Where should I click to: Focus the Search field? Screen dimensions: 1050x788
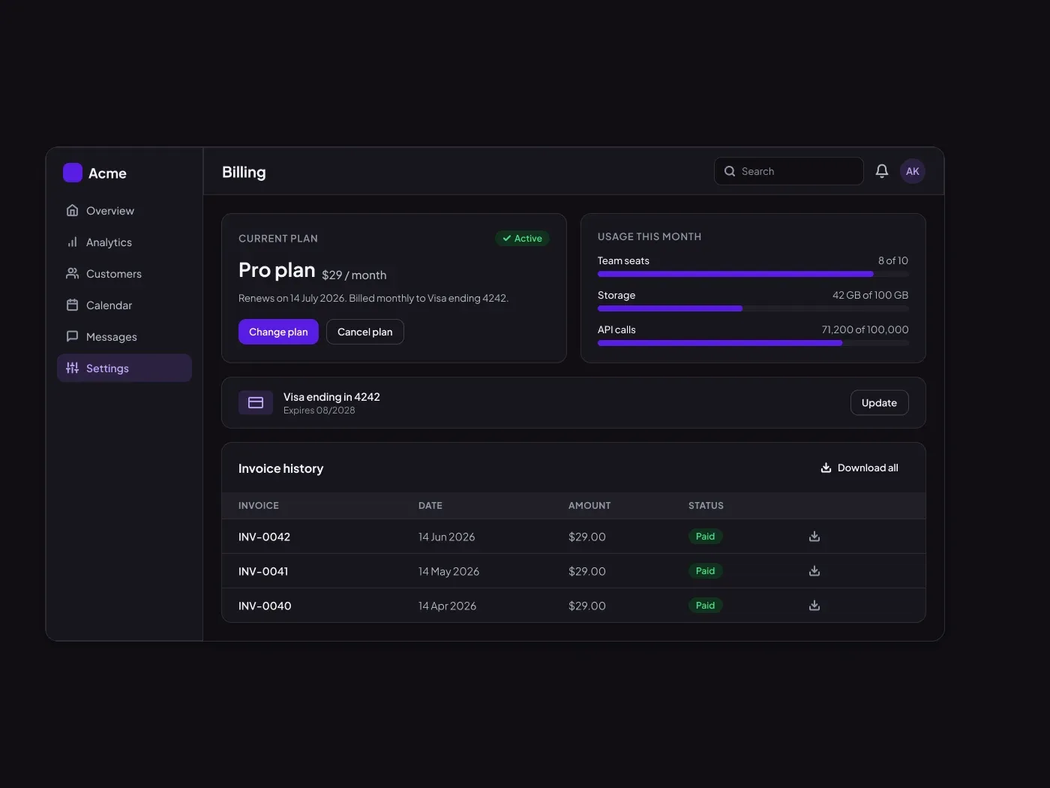click(789, 171)
